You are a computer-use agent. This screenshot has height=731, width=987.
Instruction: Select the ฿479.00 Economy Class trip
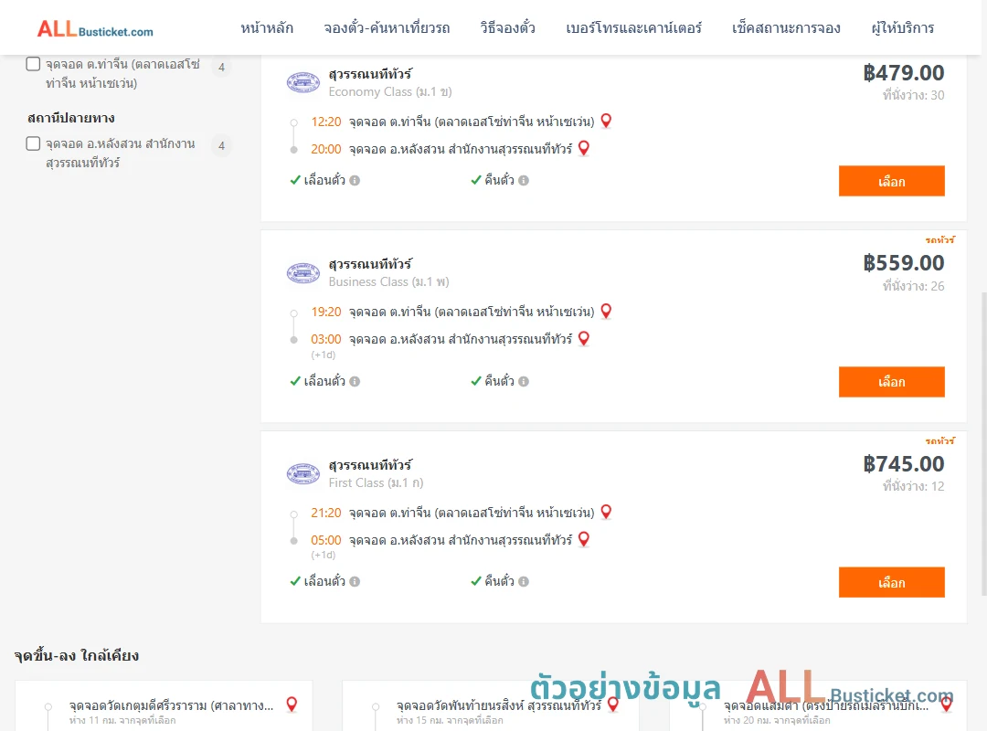click(891, 181)
